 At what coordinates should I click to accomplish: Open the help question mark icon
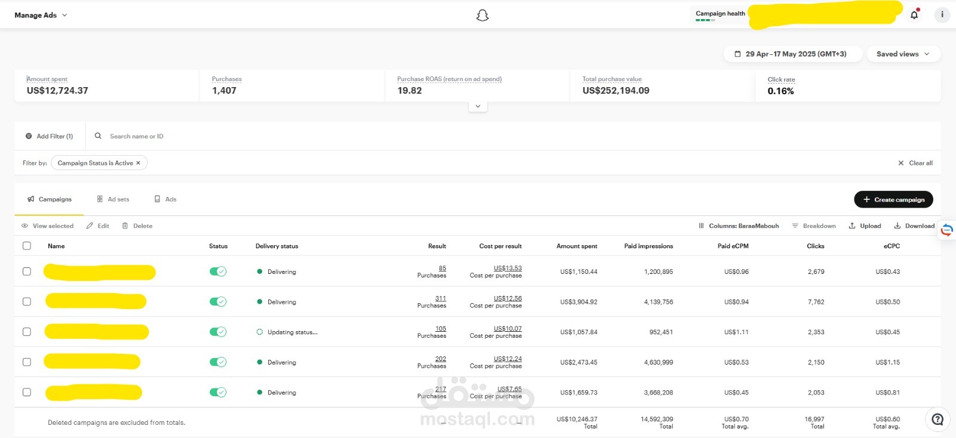coord(937,420)
